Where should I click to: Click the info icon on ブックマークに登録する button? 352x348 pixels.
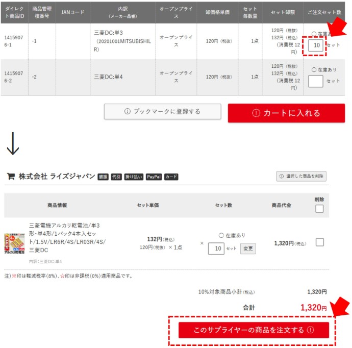pos(127,111)
